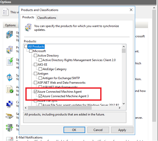Image resolution: width=158 pixels, height=141 pixels.
Task: Click the Options column header
Action: tap(10, 25)
